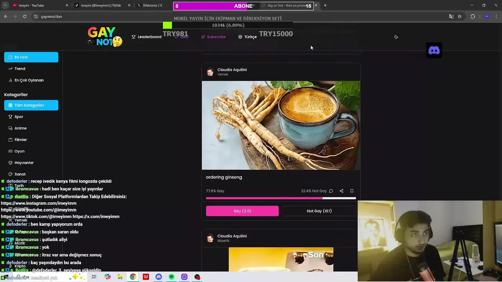Toggle dark mode with the moon icon
Screen dimensions: 502x282
coord(396,37)
